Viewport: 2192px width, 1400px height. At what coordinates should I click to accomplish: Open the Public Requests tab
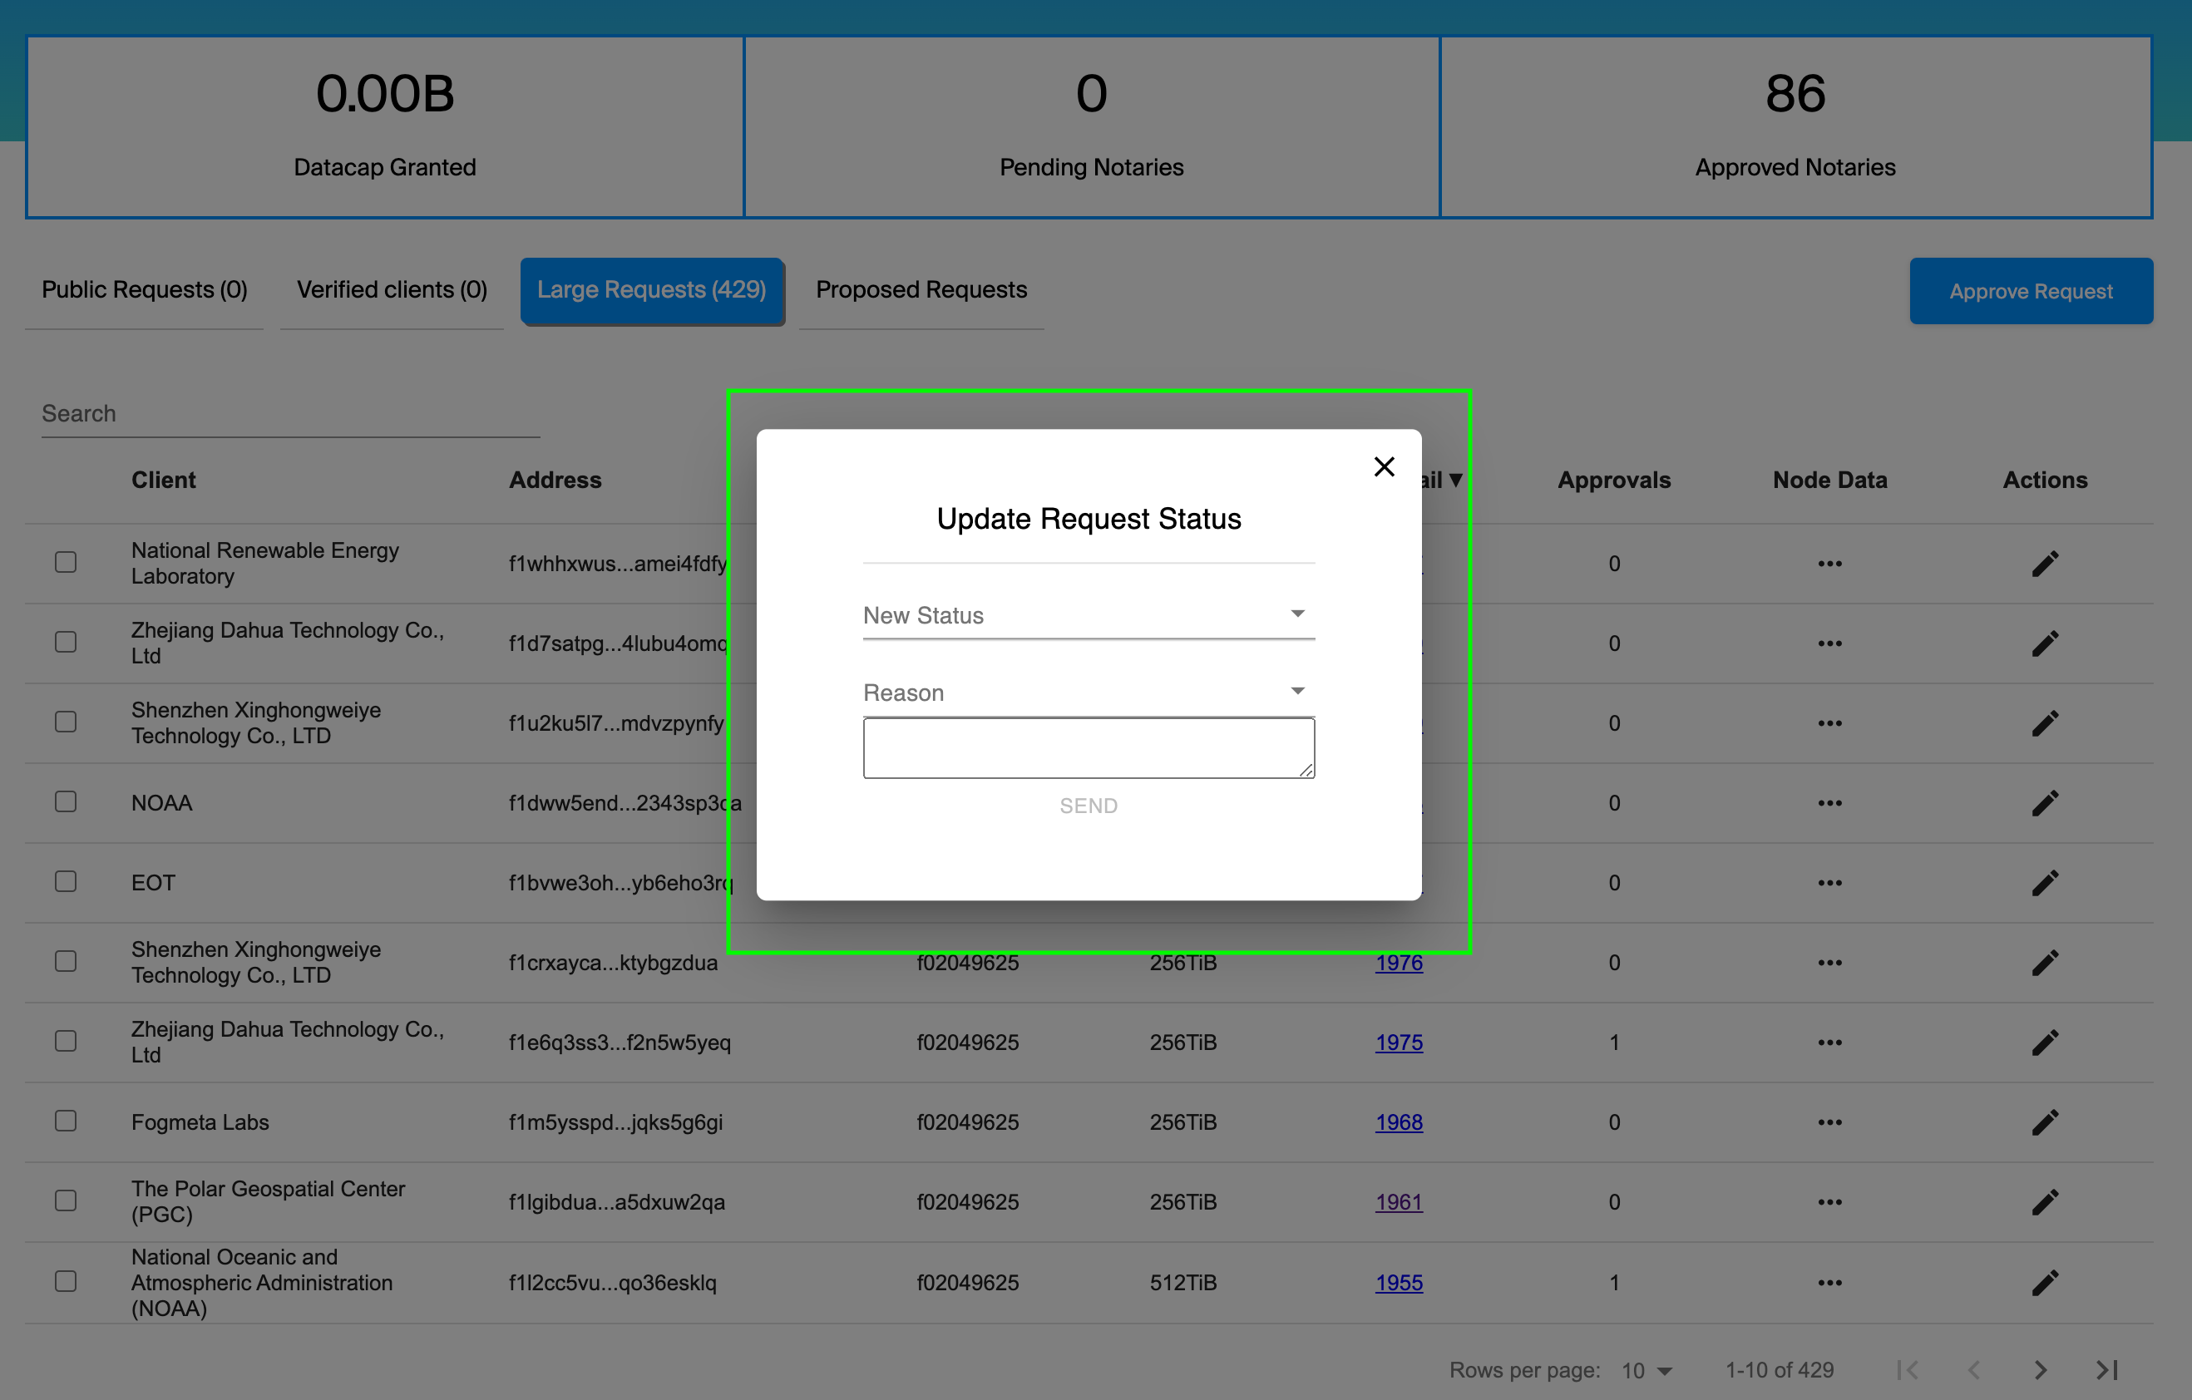[144, 289]
